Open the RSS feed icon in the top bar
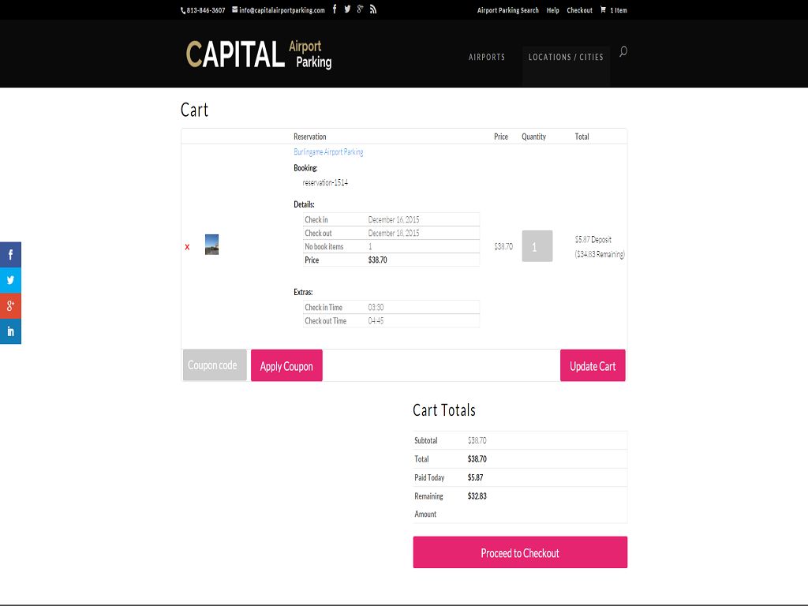Image resolution: width=808 pixels, height=606 pixels. point(373,9)
